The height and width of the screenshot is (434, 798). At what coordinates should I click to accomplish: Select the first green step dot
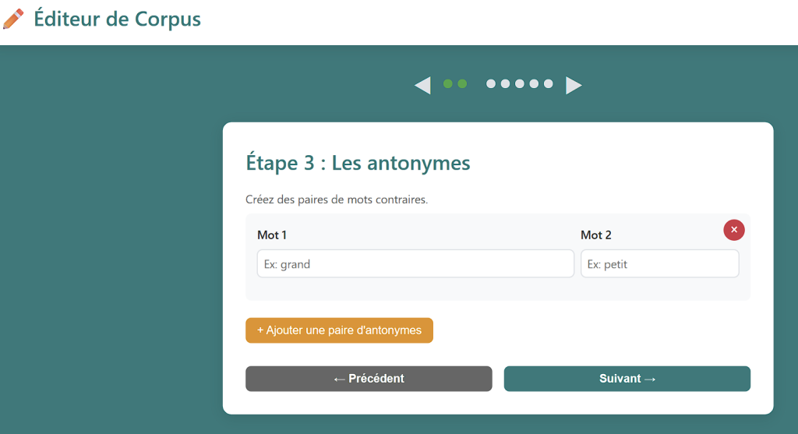(448, 84)
